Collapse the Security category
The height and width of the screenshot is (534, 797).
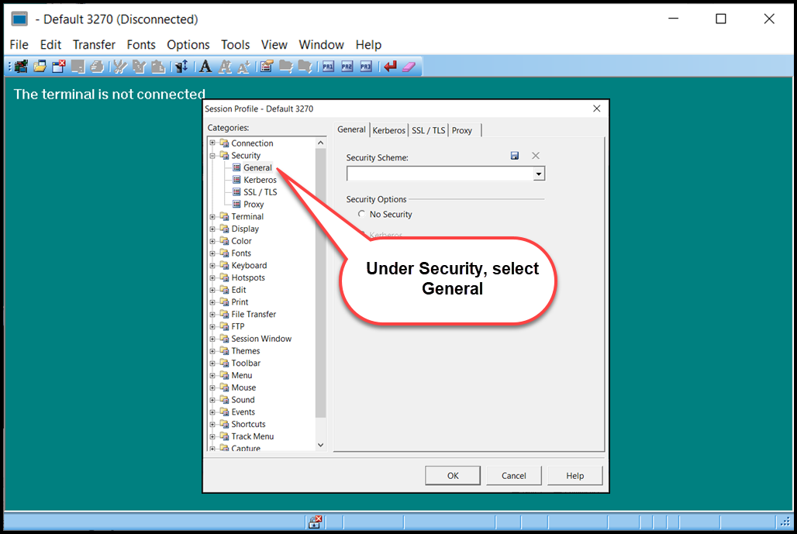coord(213,155)
